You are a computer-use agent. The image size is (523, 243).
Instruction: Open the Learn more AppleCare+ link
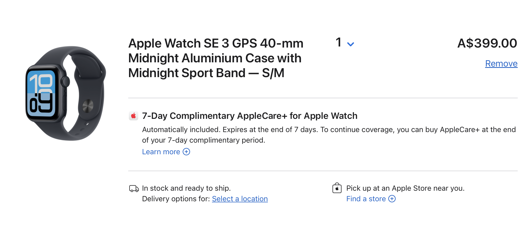coord(161,152)
